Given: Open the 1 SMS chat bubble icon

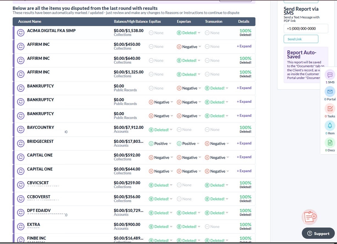Looking at the screenshot, I should (x=330, y=75).
